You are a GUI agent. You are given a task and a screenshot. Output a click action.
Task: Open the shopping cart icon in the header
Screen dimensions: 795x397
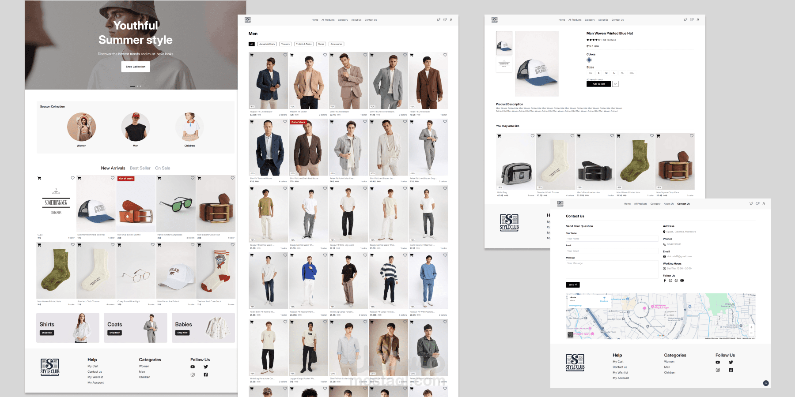coord(438,20)
